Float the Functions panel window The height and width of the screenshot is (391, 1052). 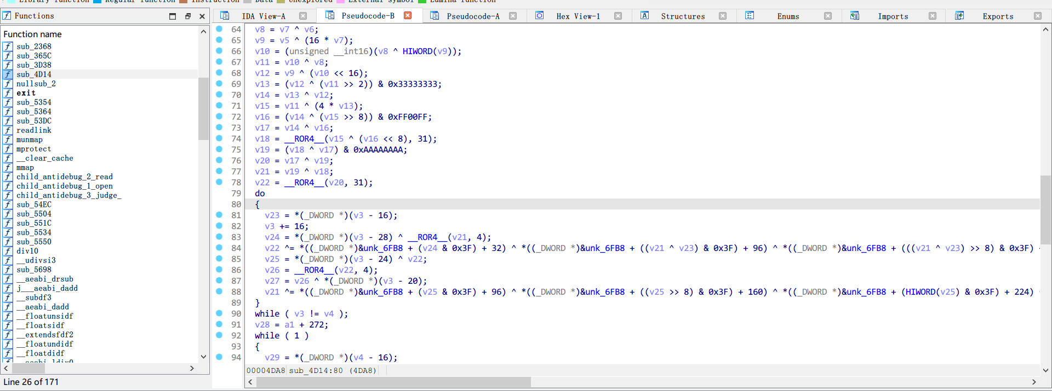pyautogui.click(x=188, y=16)
